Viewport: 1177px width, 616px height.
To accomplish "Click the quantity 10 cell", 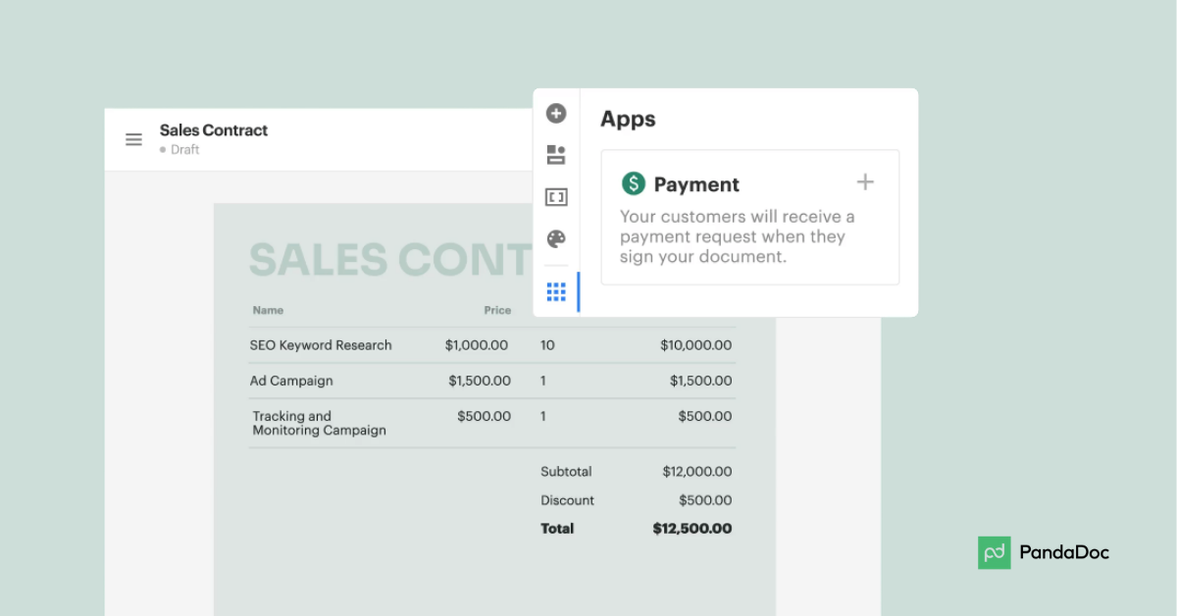I will (547, 345).
